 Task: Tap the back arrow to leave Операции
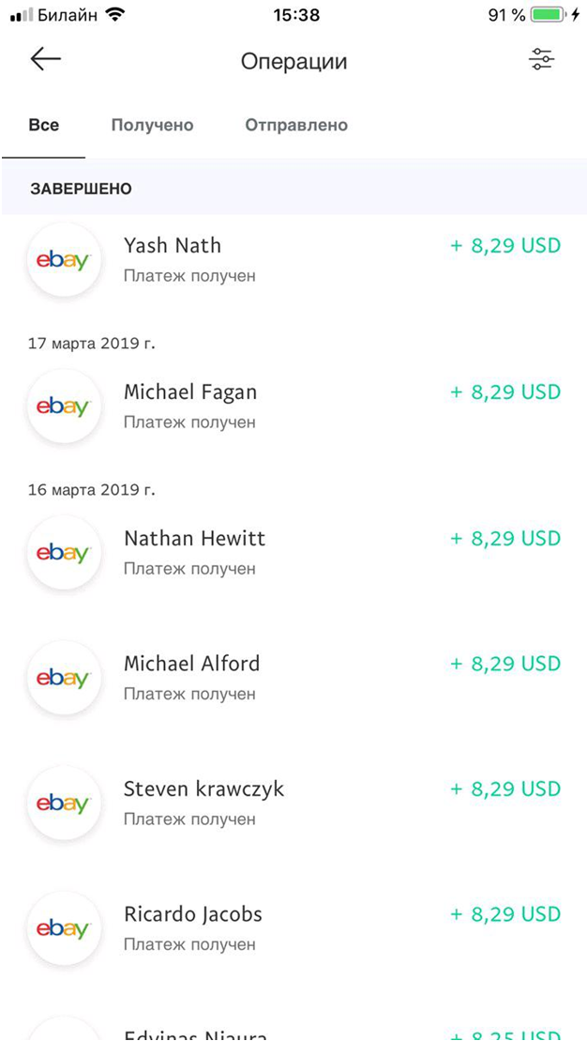coord(44,59)
